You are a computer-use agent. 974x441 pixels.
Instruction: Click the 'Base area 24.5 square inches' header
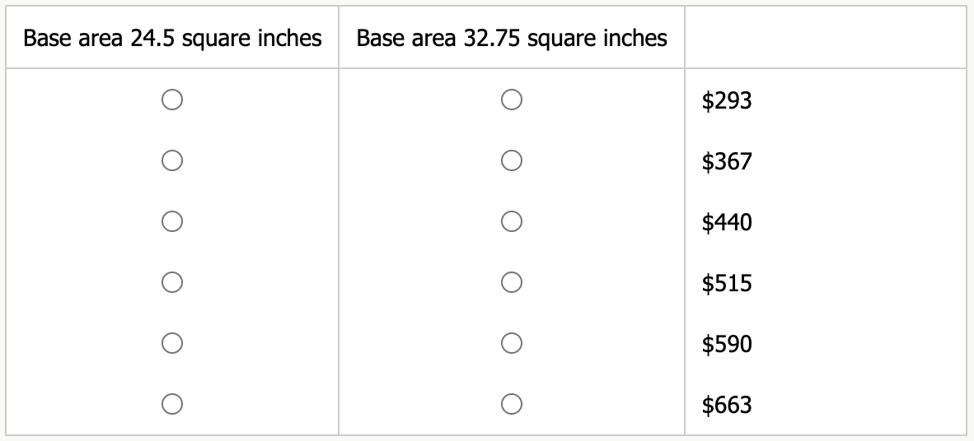172,38
